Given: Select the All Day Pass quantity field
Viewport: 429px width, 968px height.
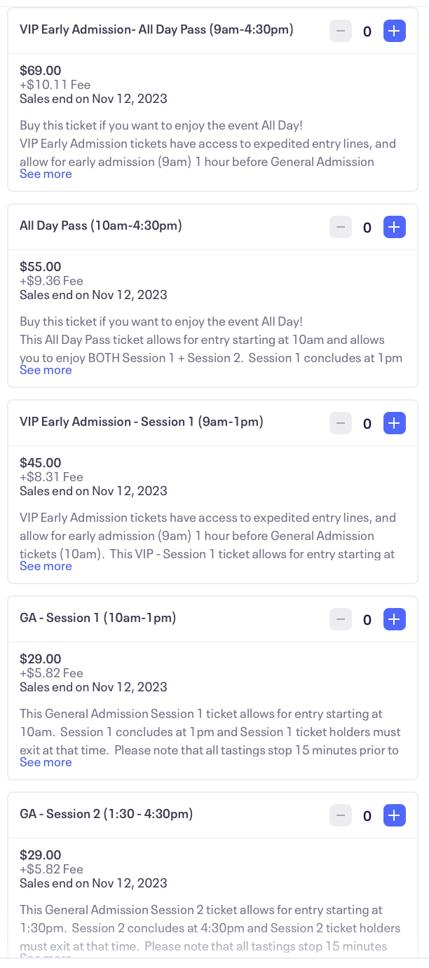Looking at the screenshot, I should point(367,227).
